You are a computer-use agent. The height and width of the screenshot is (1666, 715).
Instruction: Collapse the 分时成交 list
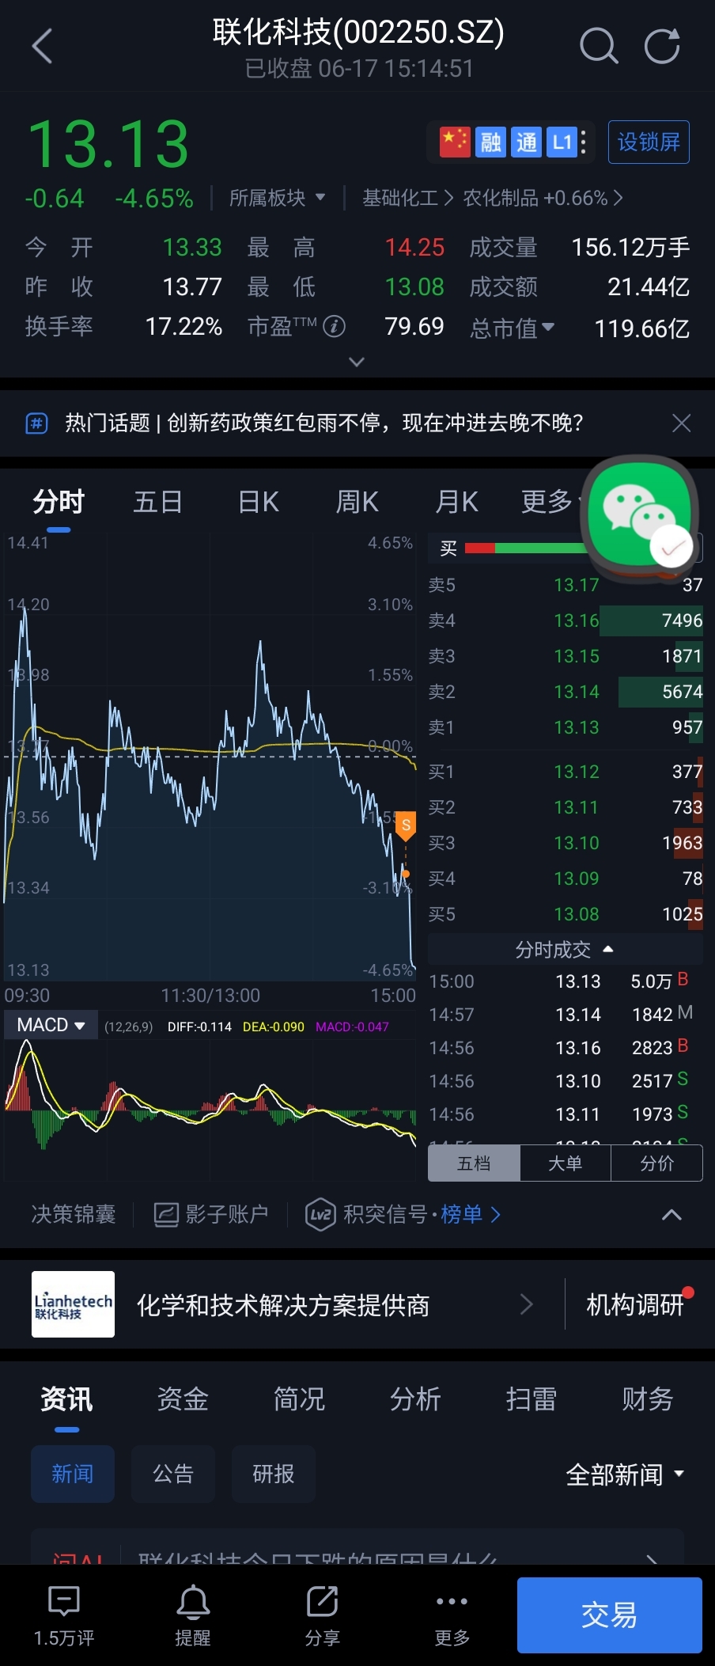click(565, 949)
